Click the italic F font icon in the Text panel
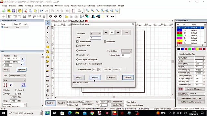The width and height of the screenshot is (207, 116). click(11, 85)
